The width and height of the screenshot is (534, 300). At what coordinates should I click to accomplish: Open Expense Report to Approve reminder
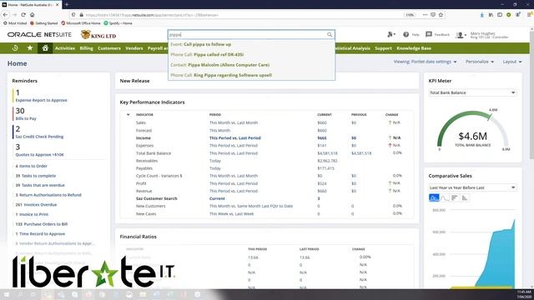pos(41,100)
